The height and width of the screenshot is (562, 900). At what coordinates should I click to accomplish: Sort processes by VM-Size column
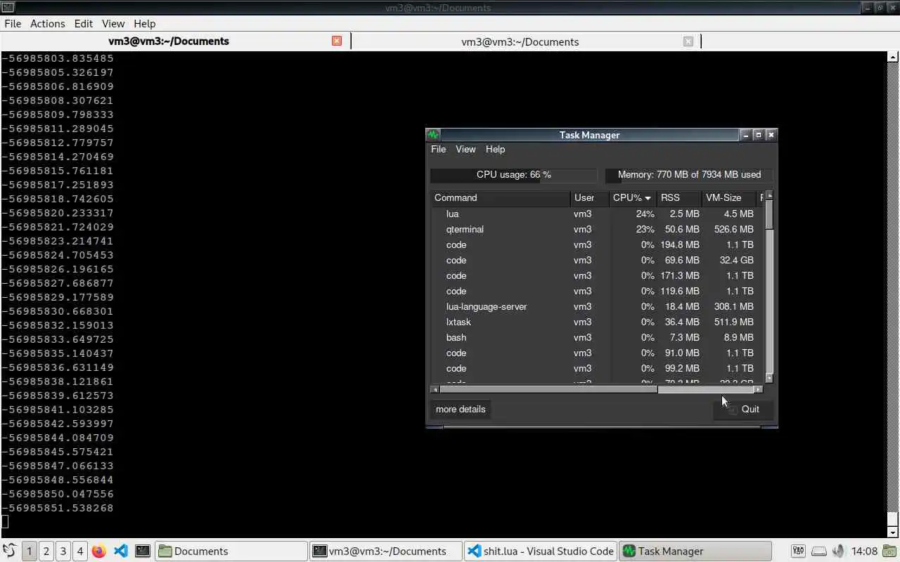tap(728, 197)
